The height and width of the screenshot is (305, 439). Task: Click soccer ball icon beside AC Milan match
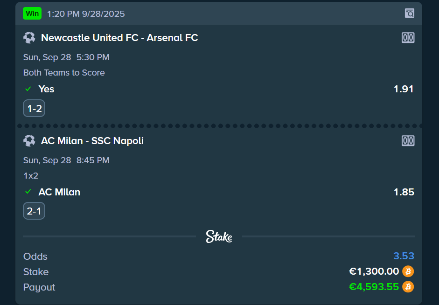tap(29, 141)
